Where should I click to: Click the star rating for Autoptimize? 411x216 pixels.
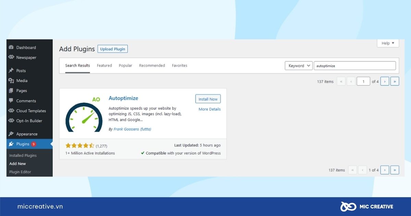[x=79, y=146]
